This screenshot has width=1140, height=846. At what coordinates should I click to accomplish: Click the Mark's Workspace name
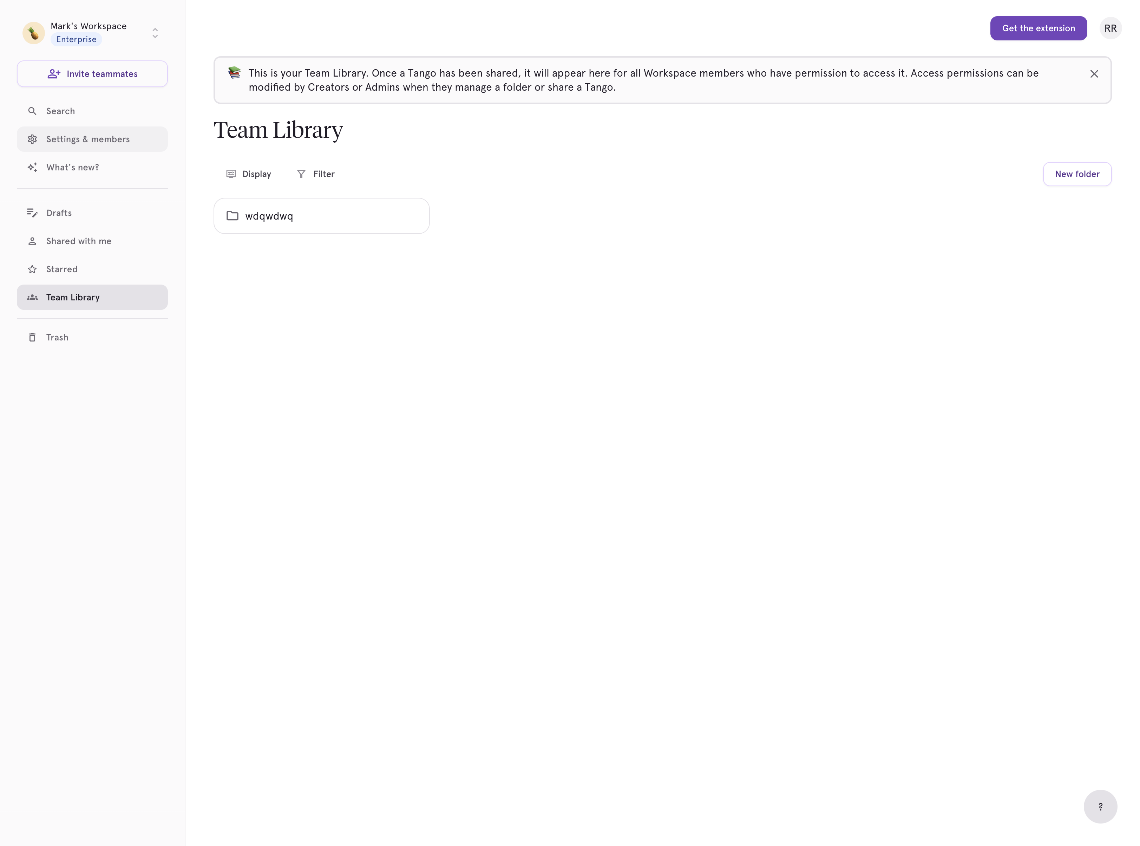[89, 26]
